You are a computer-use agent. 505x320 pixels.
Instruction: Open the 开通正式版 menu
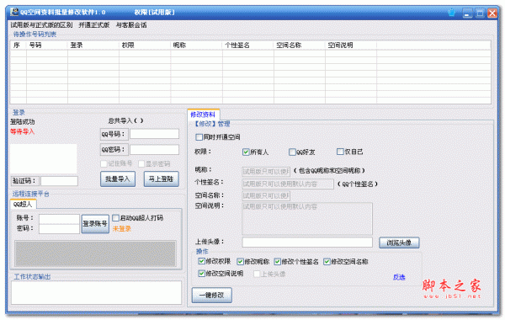coord(94,24)
